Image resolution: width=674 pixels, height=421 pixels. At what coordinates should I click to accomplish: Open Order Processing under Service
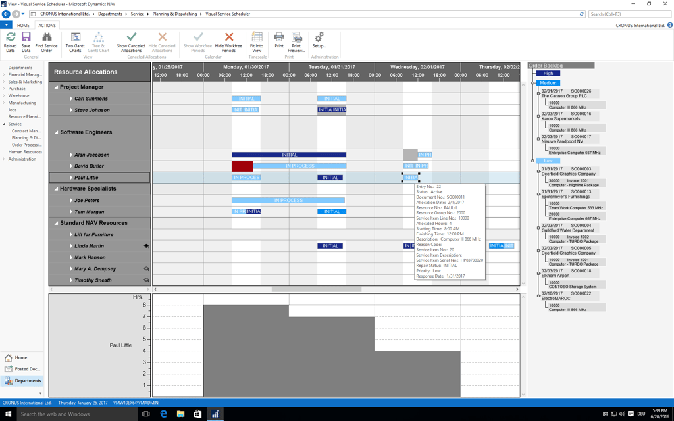pyautogui.click(x=26, y=145)
